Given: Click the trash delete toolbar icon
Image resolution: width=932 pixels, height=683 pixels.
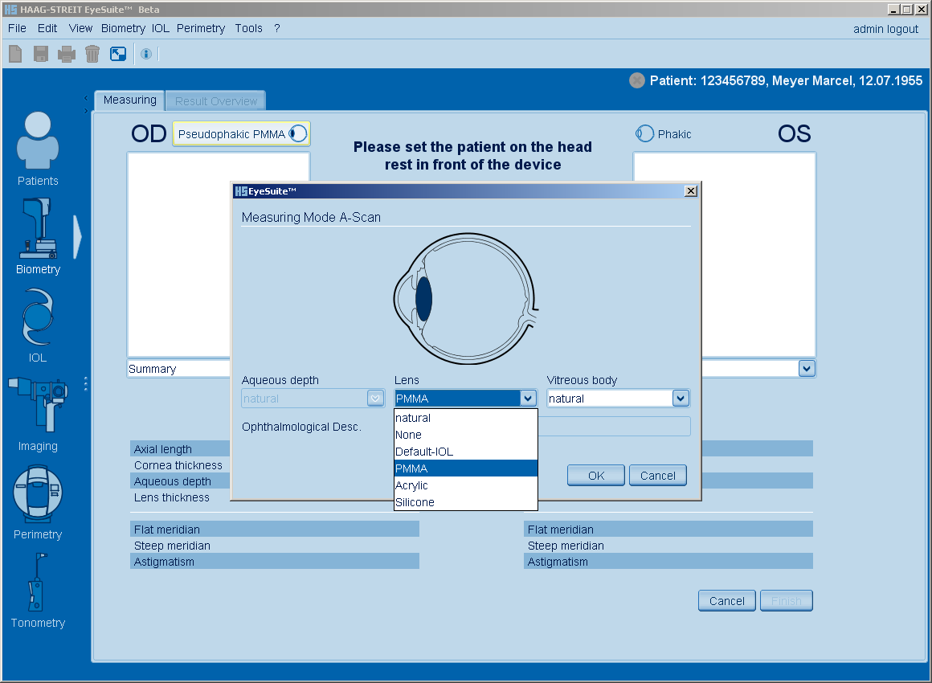Looking at the screenshot, I should (x=92, y=54).
